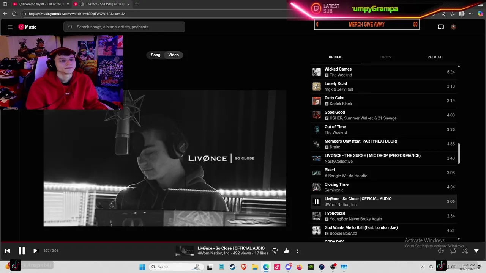Toggle shuffle queue
This screenshot has height=273, width=486.
point(465,251)
